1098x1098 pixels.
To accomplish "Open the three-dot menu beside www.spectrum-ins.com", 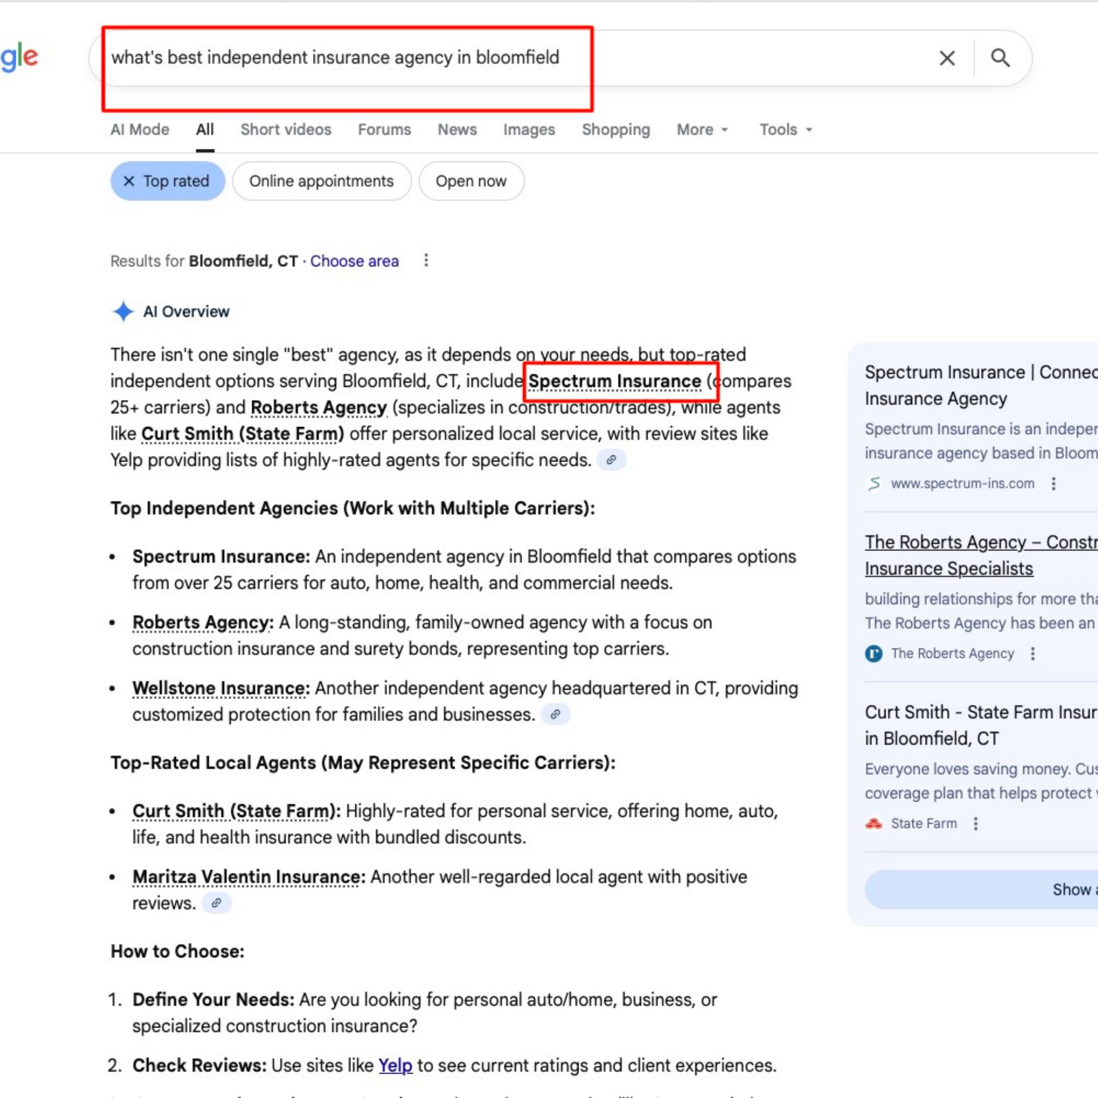I will point(1054,483).
